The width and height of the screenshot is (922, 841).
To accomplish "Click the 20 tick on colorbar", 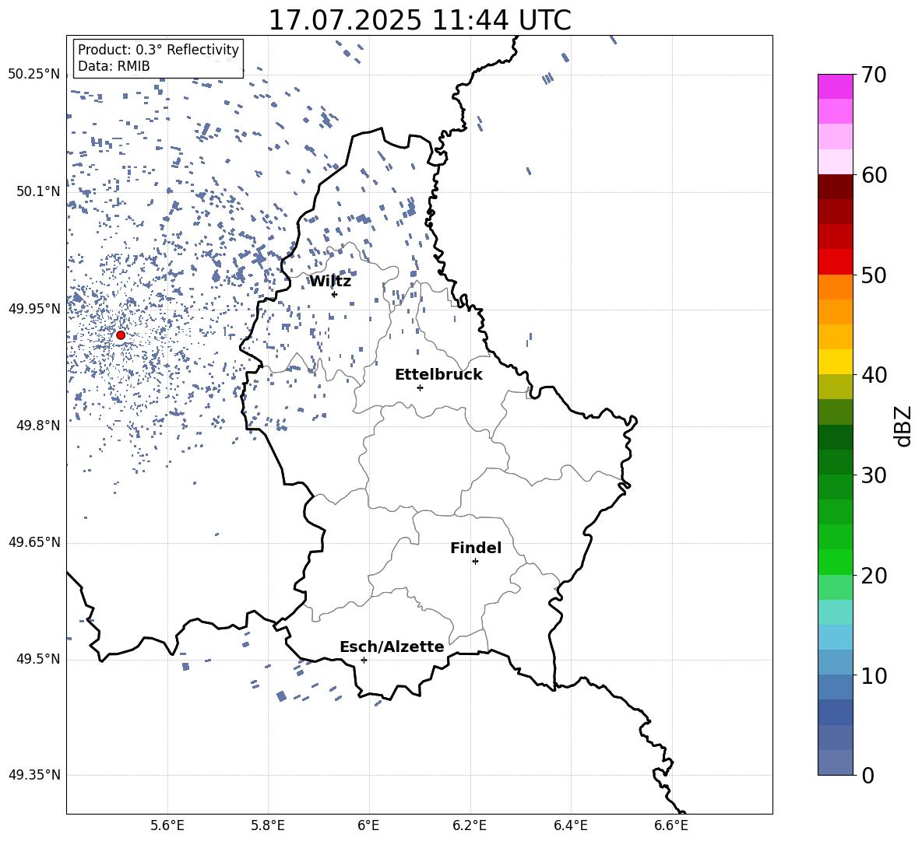I will 874,575.
